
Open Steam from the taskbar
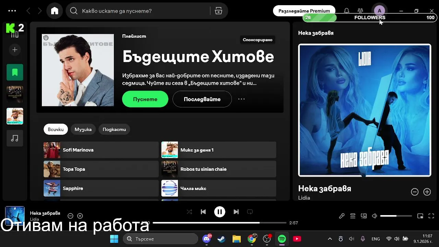click(222, 239)
